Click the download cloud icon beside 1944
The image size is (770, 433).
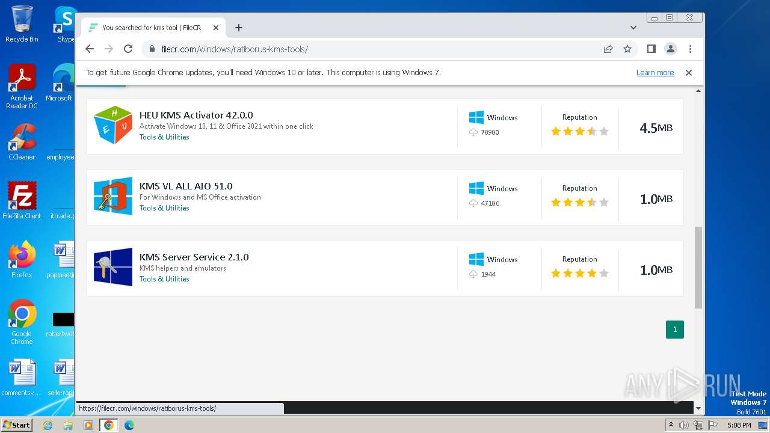473,274
